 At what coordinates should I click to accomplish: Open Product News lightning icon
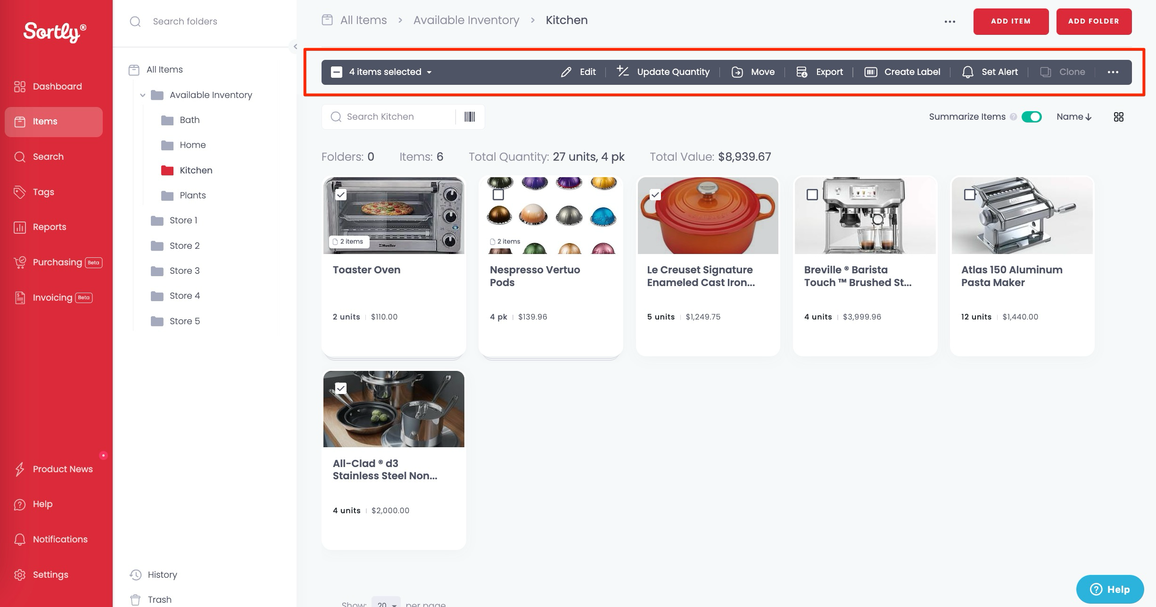[20, 469]
